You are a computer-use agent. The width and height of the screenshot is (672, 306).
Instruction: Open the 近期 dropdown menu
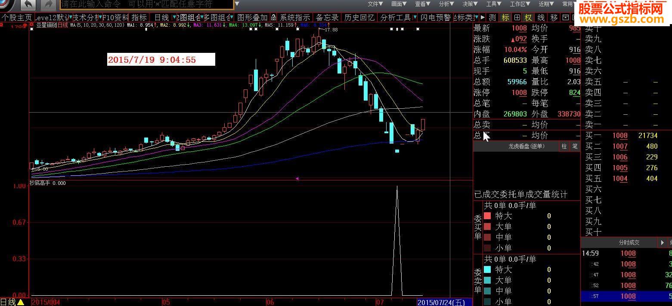click(x=546, y=4)
